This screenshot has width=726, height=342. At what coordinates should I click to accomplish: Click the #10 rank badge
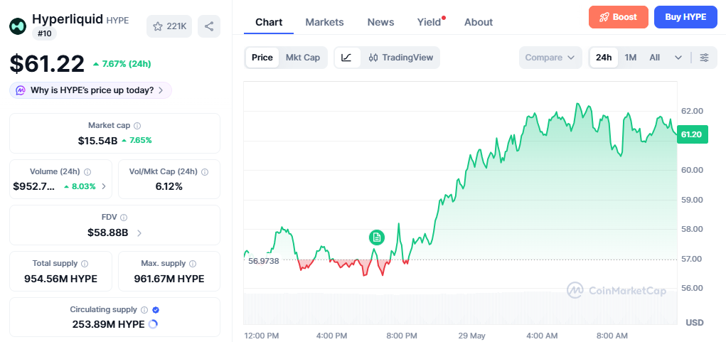pyautogui.click(x=45, y=34)
